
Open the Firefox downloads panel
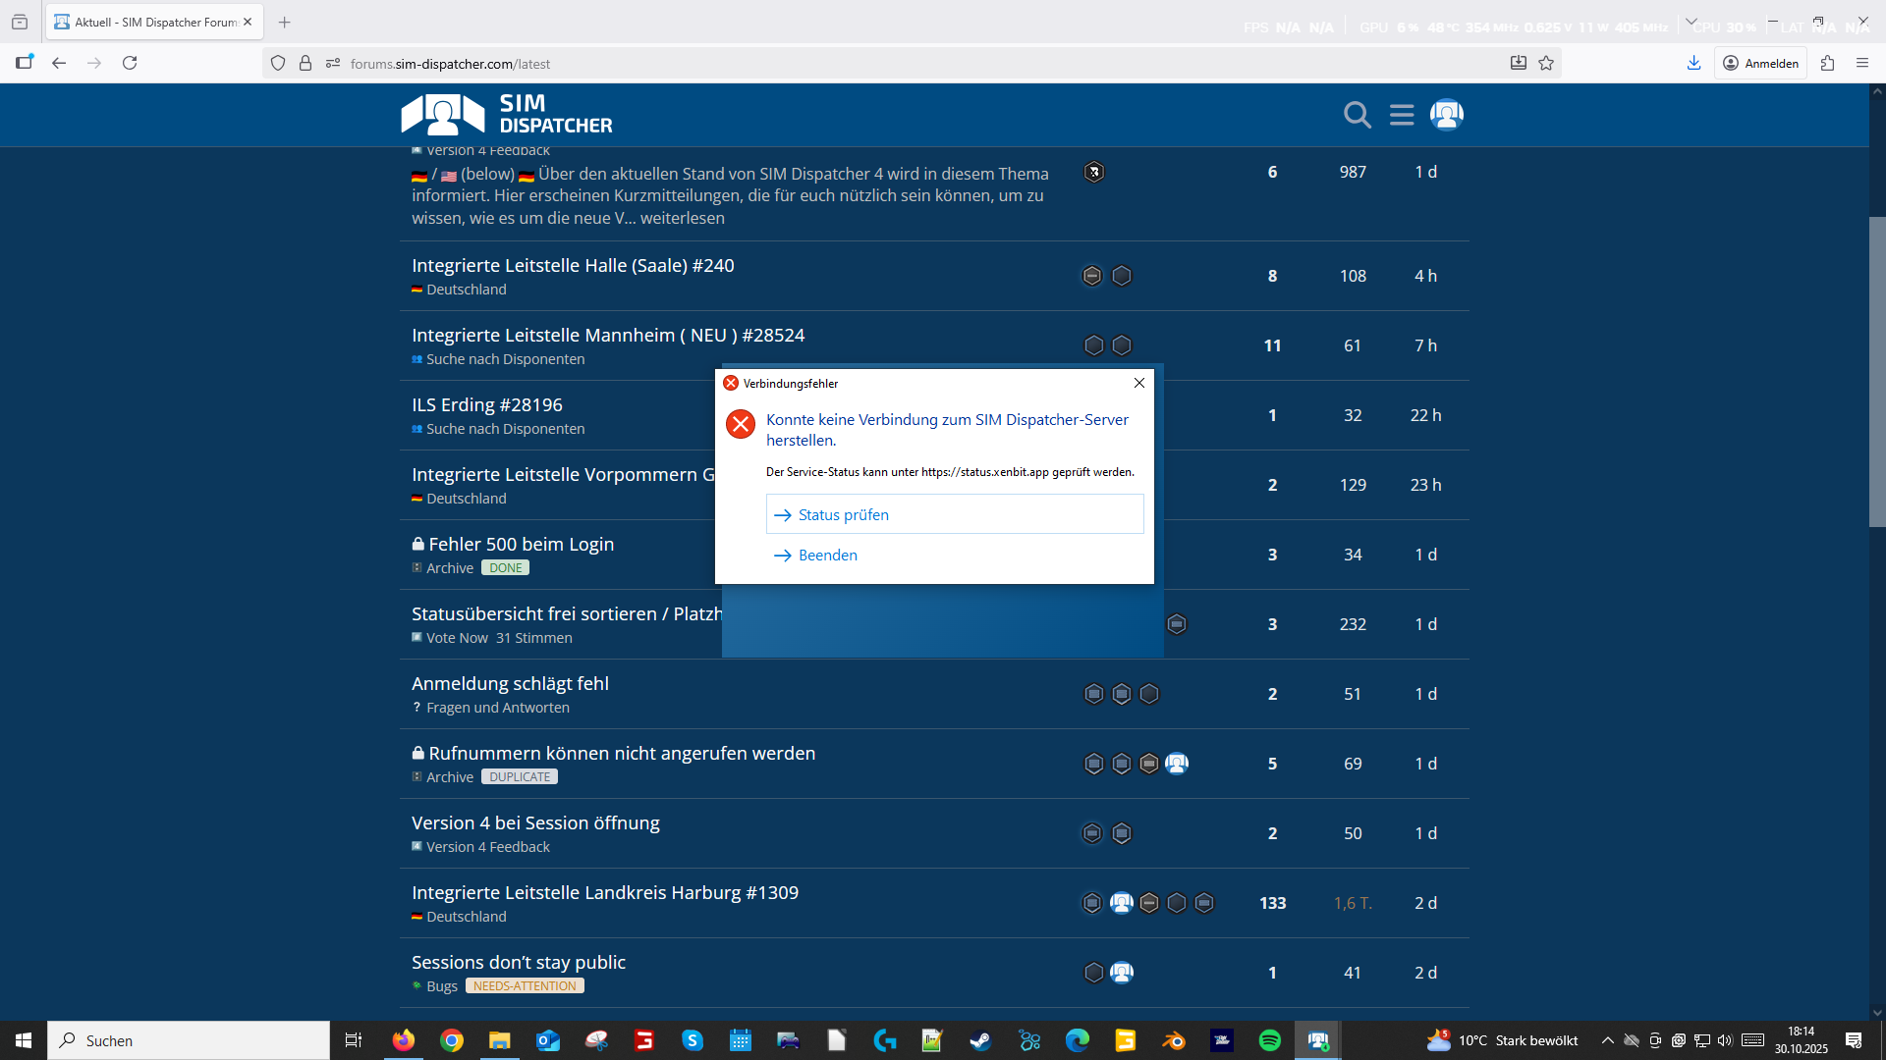click(x=1693, y=63)
